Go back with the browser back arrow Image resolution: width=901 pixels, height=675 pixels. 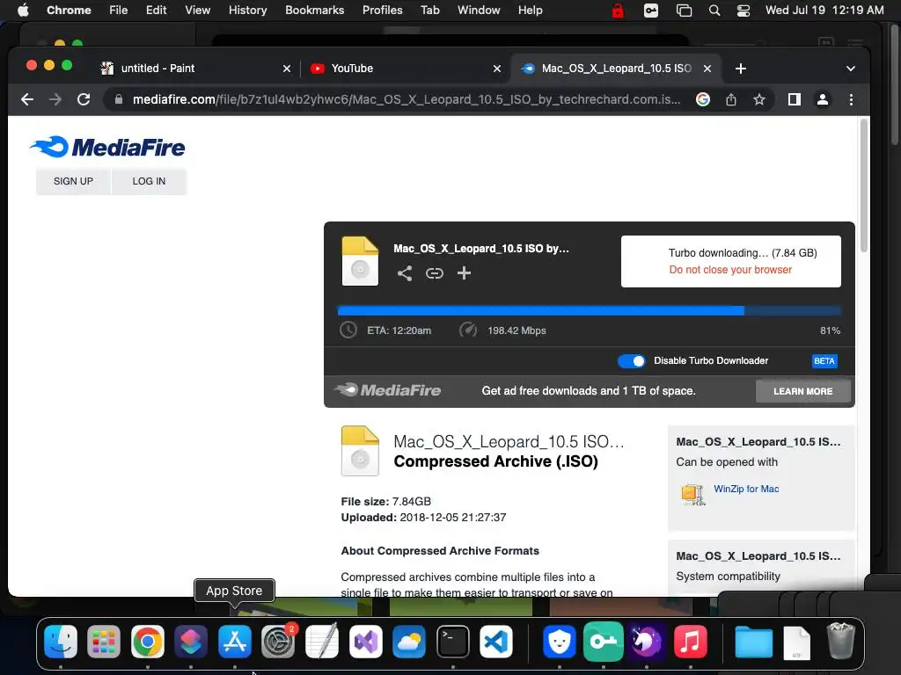pos(27,99)
